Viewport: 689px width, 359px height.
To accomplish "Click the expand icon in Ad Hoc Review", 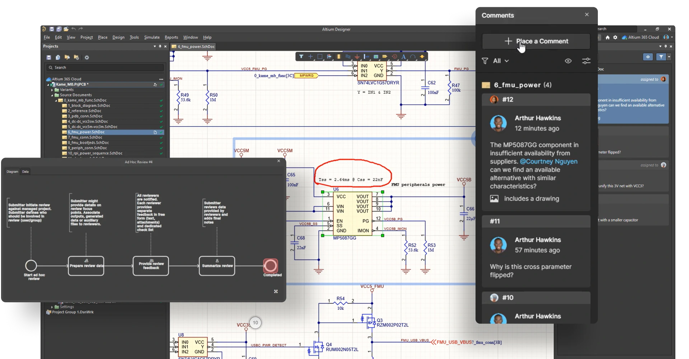I will [276, 292].
